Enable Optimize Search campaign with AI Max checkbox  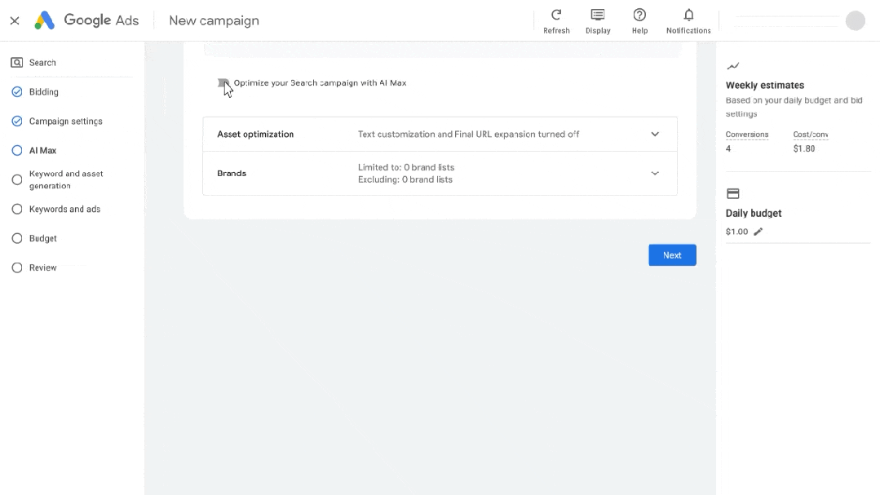coord(223,83)
